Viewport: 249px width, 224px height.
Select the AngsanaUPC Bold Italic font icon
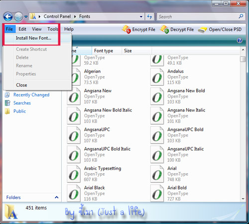74,154
